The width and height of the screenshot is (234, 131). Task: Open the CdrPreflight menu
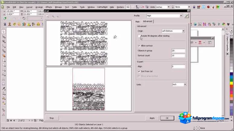[102, 7]
